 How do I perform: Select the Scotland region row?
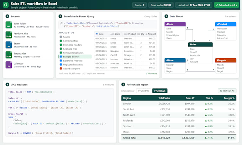179,126
